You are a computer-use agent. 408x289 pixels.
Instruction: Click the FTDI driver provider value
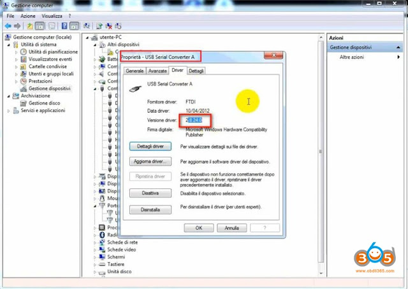point(191,102)
